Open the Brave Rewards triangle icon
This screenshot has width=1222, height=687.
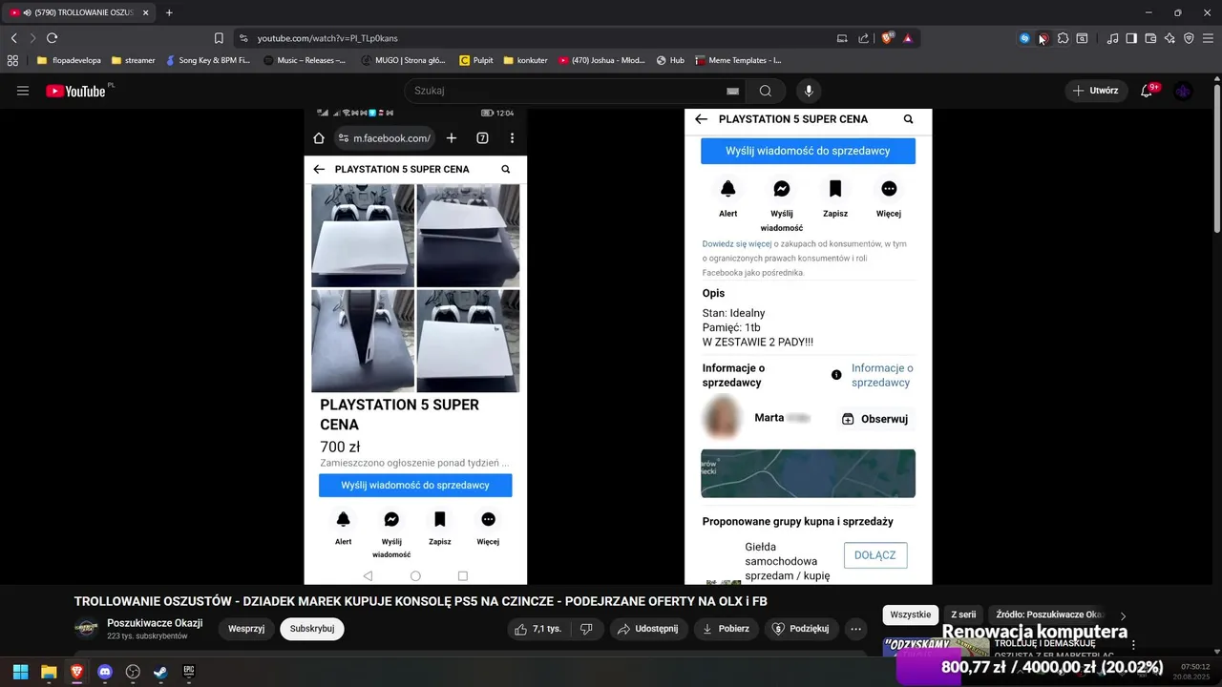click(907, 38)
